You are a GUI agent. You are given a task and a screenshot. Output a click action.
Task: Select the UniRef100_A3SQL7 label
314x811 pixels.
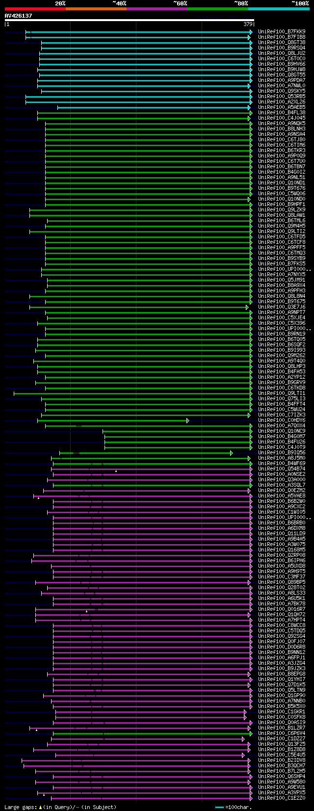coord(282,485)
